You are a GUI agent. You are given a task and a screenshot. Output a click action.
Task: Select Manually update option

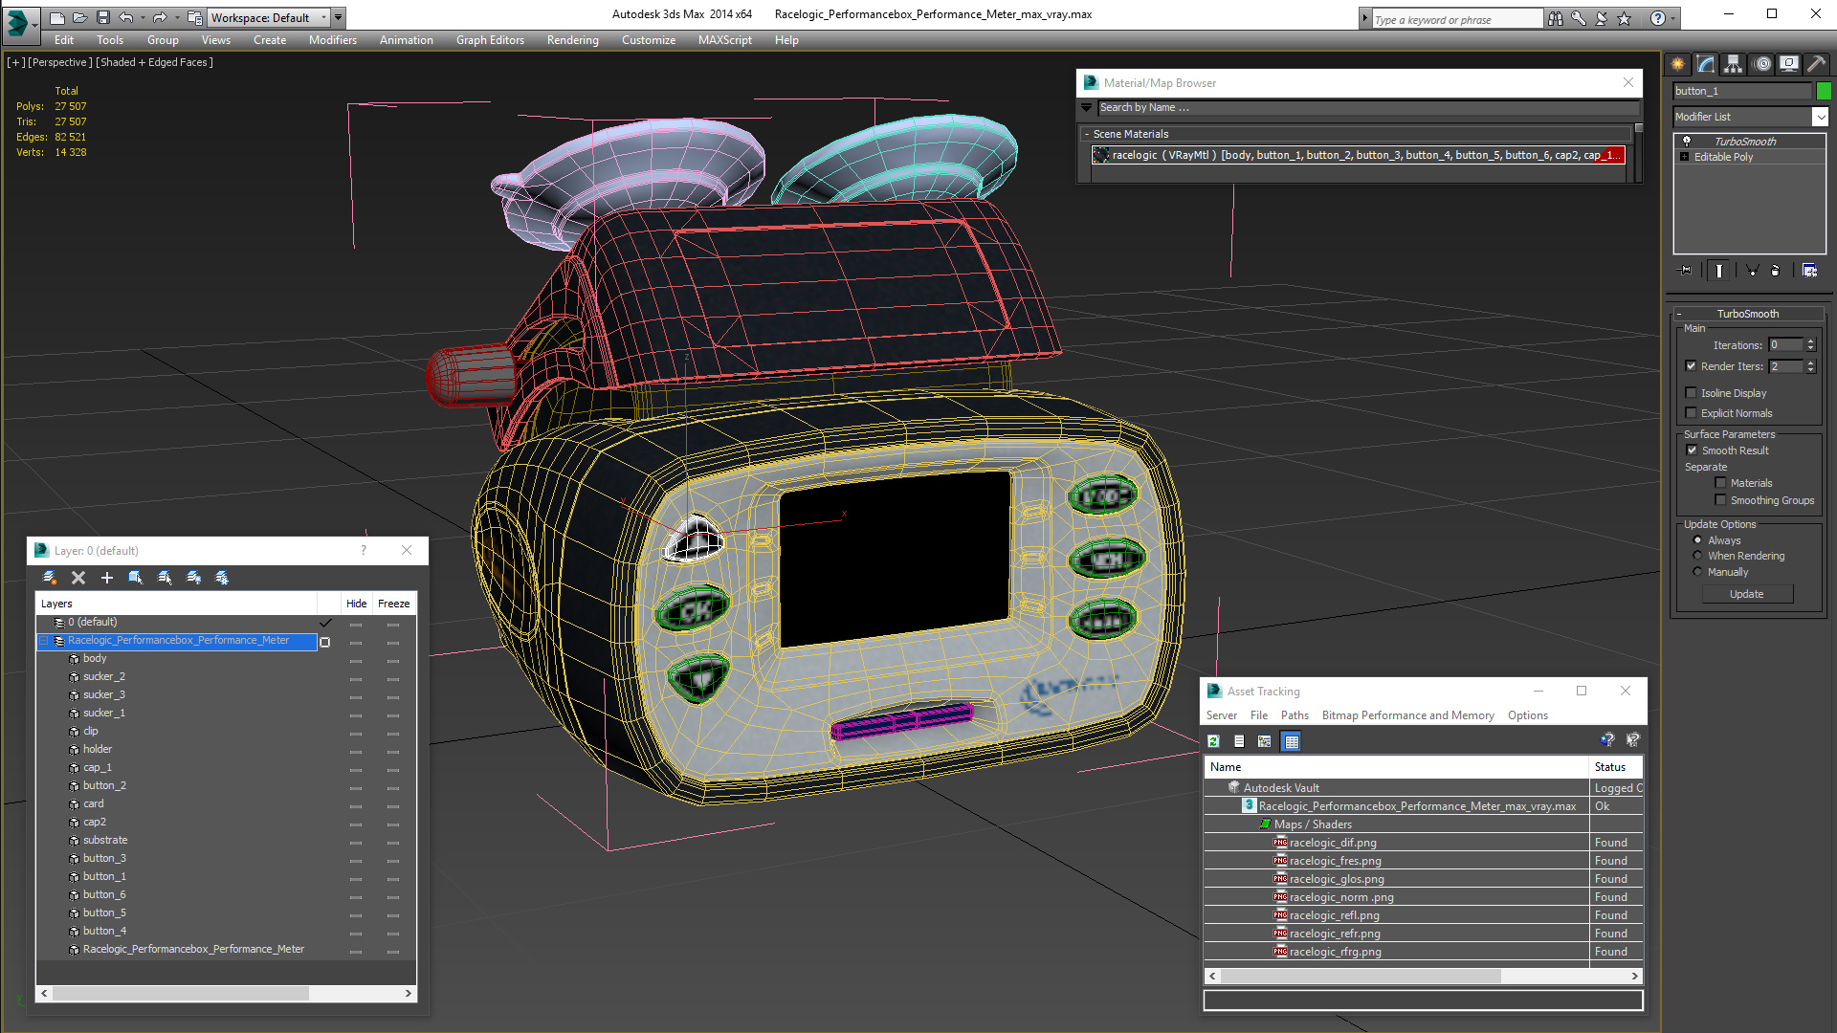[1697, 572]
